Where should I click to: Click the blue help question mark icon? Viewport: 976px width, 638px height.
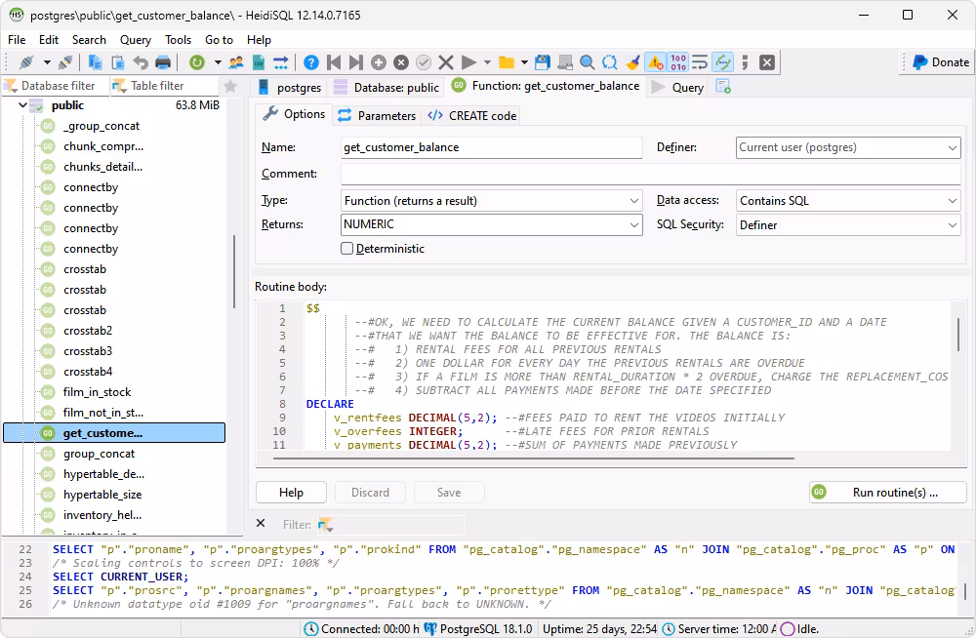click(x=311, y=62)
